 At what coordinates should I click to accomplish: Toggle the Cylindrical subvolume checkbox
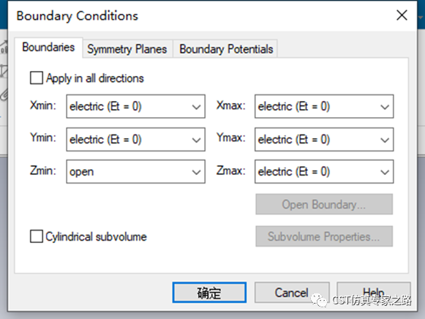[x=37, y=236]
